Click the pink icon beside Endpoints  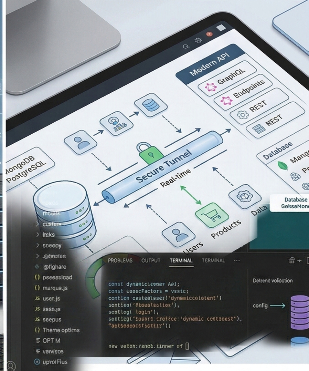pyautogui.click(x=226, y=101)
